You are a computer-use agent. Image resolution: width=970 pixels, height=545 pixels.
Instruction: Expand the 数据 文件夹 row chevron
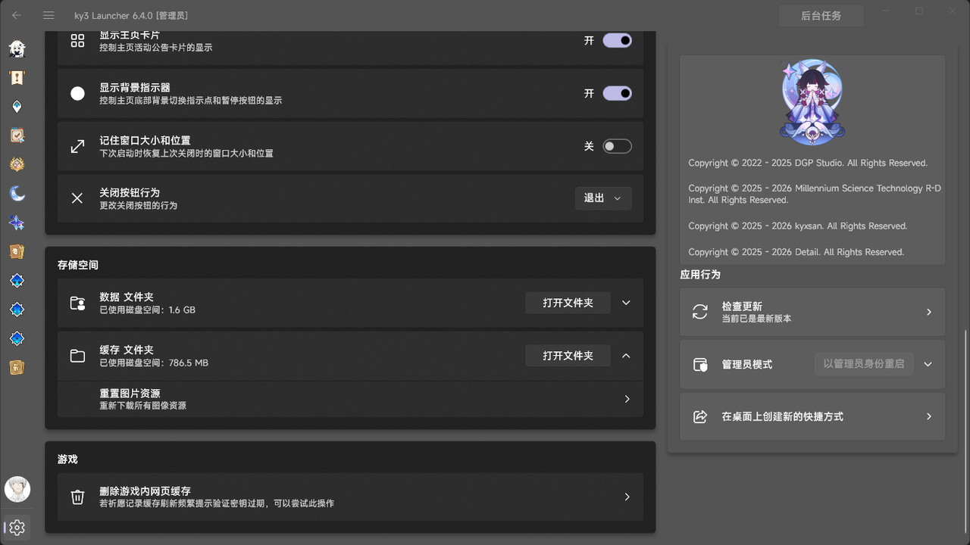[x=626, y=302]
